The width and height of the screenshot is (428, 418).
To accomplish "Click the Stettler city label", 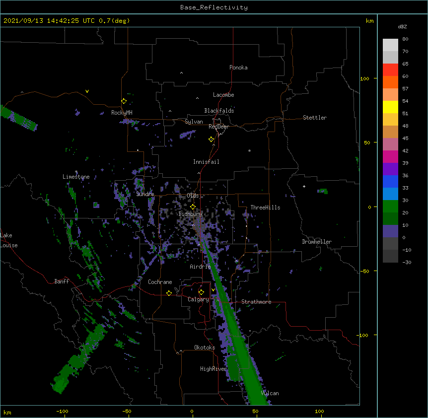I will pos(315,118).
